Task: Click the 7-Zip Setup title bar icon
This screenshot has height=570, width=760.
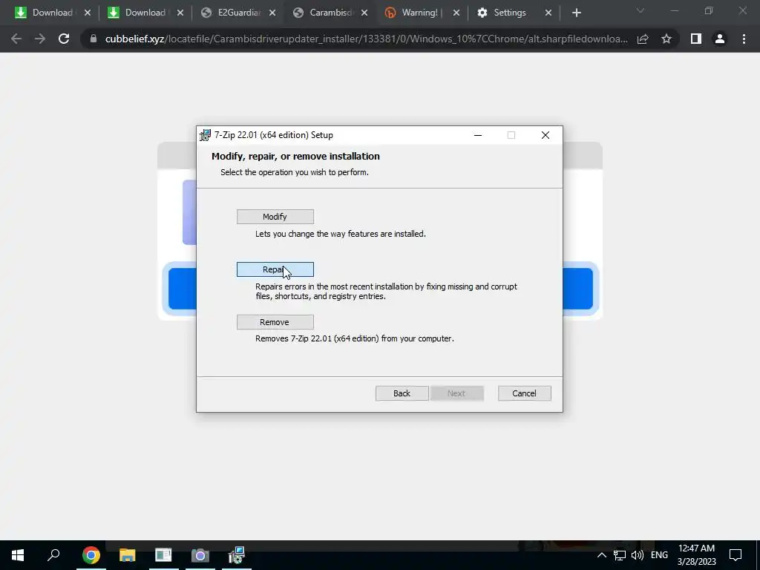Action: click(x=206, y=135)
